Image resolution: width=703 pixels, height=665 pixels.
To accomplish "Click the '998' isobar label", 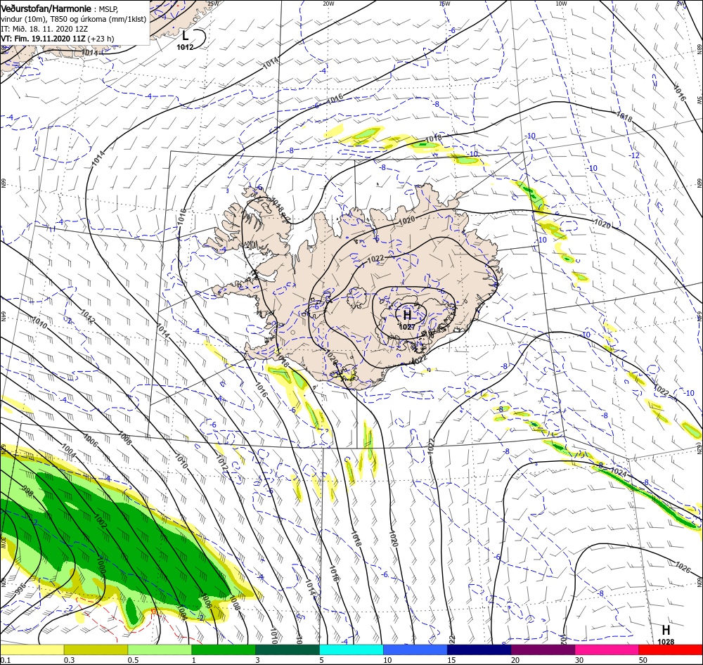I will point(28,492).
